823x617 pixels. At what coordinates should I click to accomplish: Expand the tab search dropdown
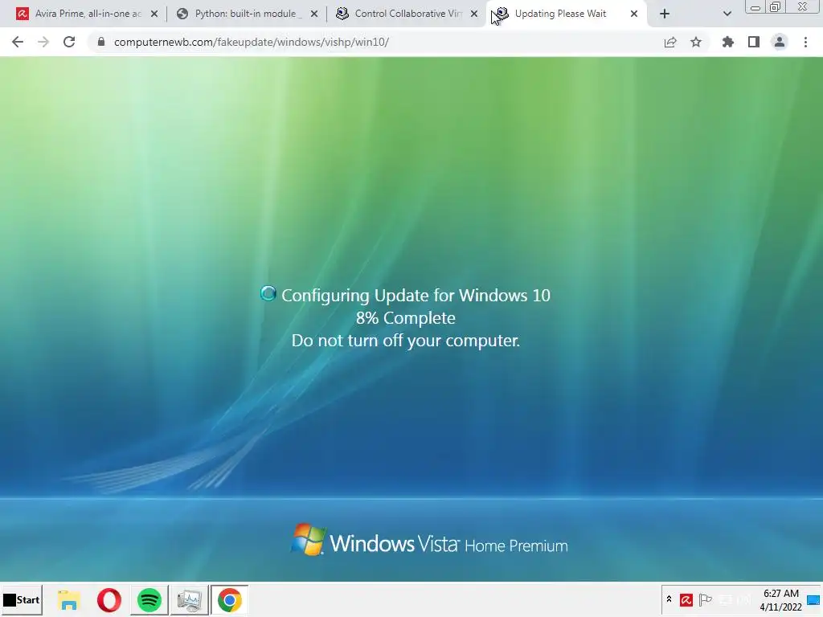tap(727, 14)
